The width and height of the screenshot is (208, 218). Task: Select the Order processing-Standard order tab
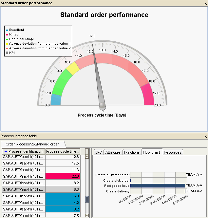[32, 144]
